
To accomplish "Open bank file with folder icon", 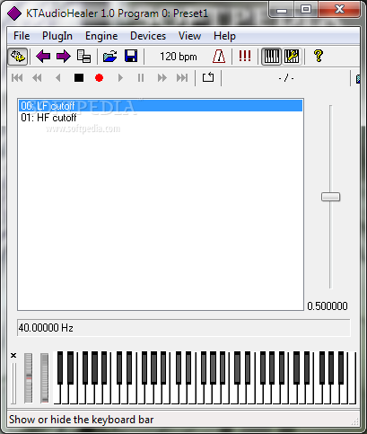I will tap(110, 57).
